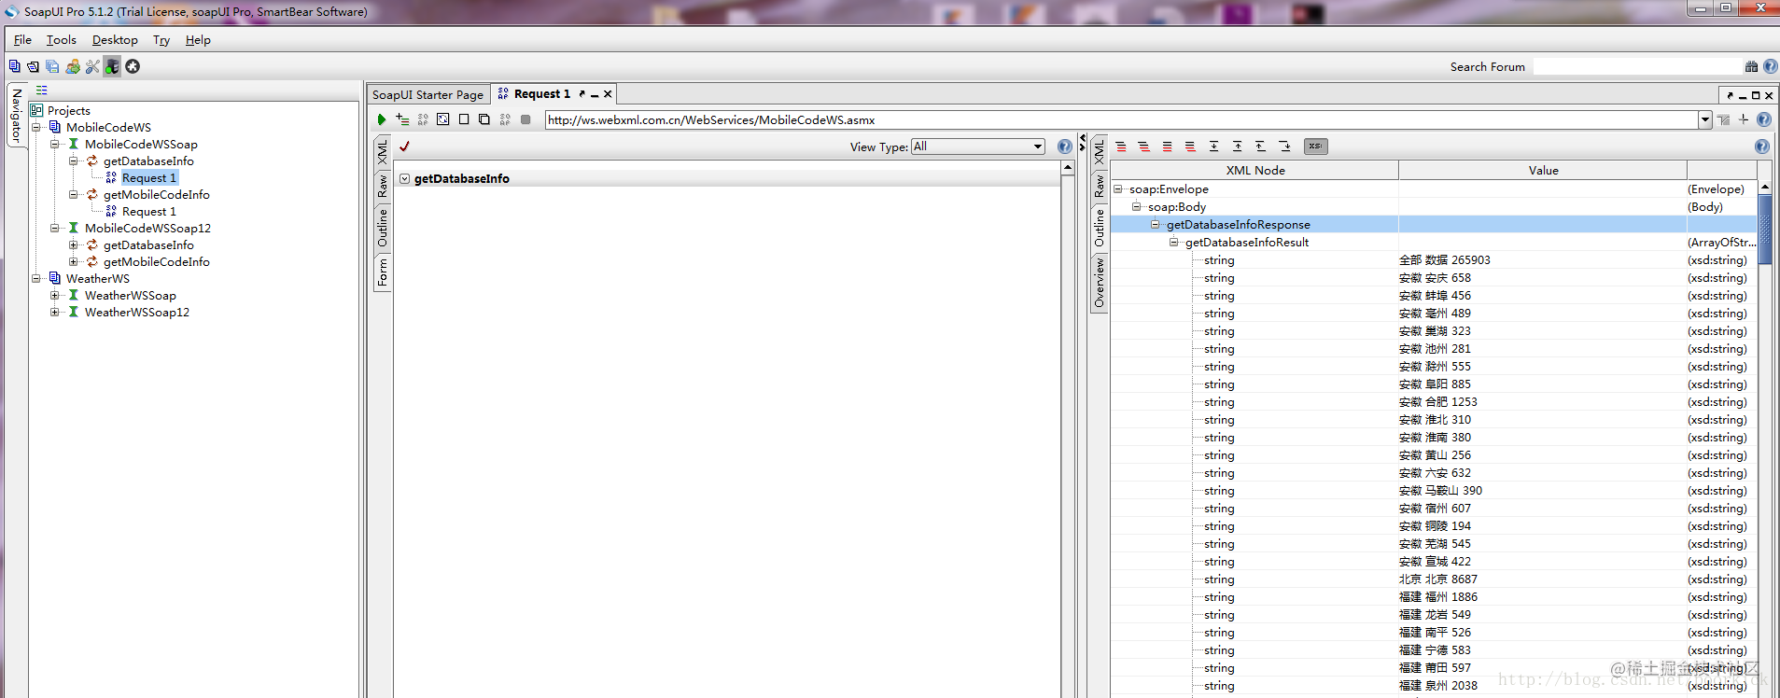1780x698 pixels.
Task: Collapse the MobileCodeWS project node
Action: point(36,127)
